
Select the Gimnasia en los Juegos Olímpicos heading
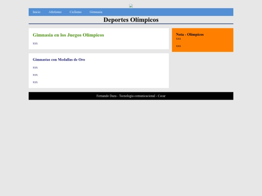click(68, 35)
